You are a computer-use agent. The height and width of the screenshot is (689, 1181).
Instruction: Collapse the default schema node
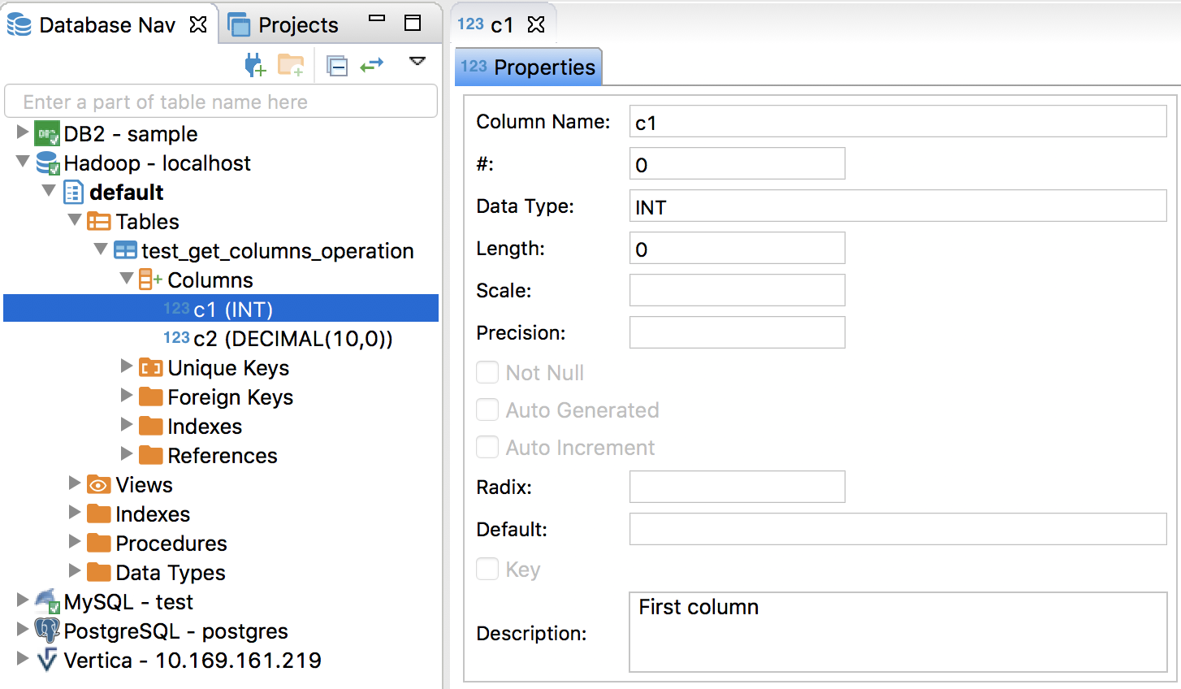(x=49, y=191)
